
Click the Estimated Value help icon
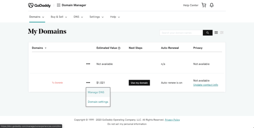[119, 48]
